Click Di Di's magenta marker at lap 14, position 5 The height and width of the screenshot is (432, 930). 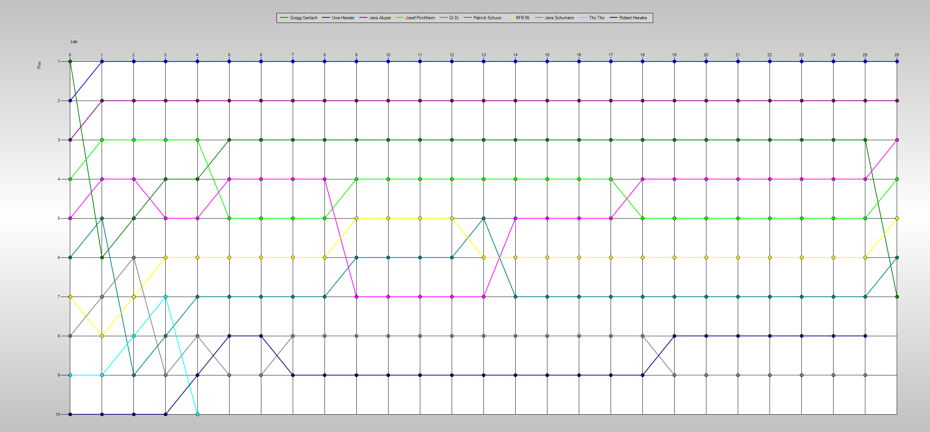515,218
